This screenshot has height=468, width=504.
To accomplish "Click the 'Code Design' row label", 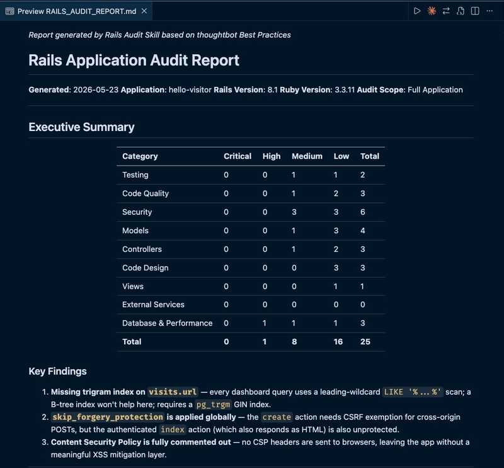I will point(146,268).
